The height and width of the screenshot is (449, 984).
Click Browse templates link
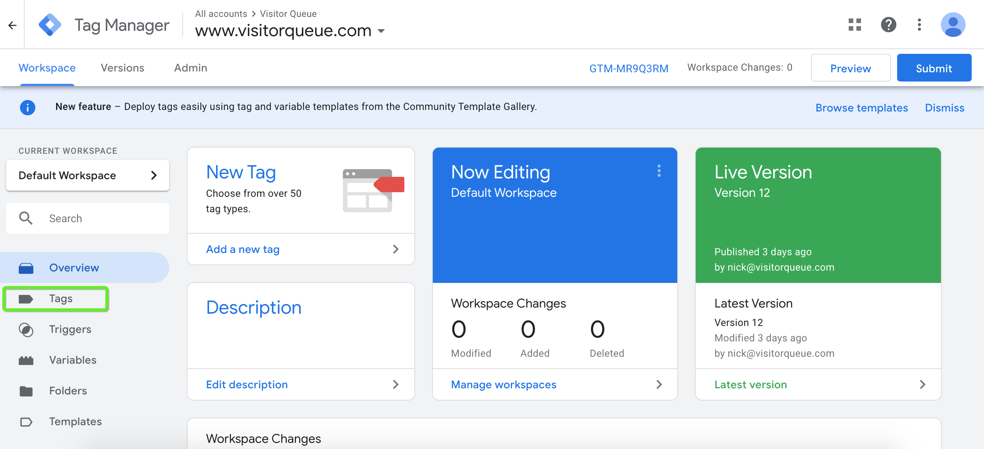click(x=862, y=108)
